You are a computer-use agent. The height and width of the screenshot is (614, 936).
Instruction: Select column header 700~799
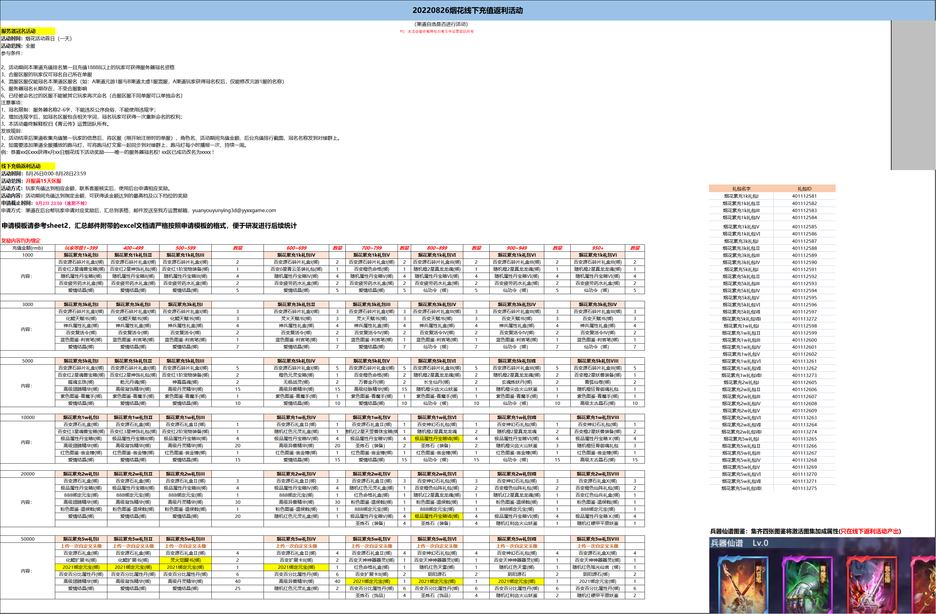coord(372,248)
